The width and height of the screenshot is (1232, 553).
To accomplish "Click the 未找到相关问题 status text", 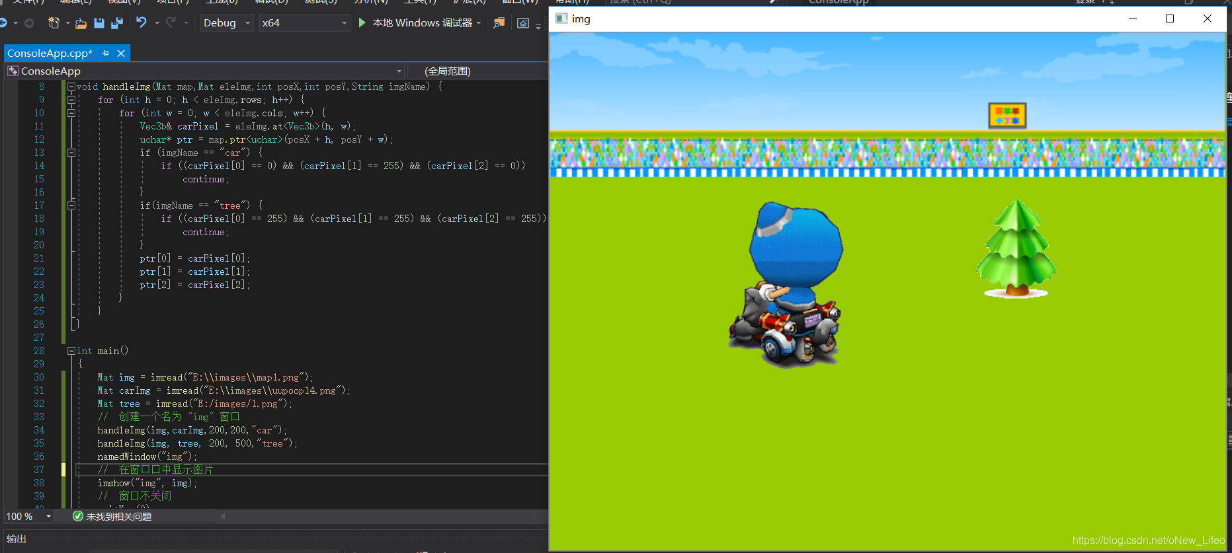I will (x=119, y=516).
